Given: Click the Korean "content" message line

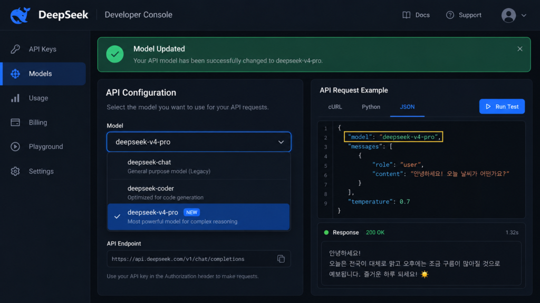Looking at the screenshot, I should pos(440,174).
